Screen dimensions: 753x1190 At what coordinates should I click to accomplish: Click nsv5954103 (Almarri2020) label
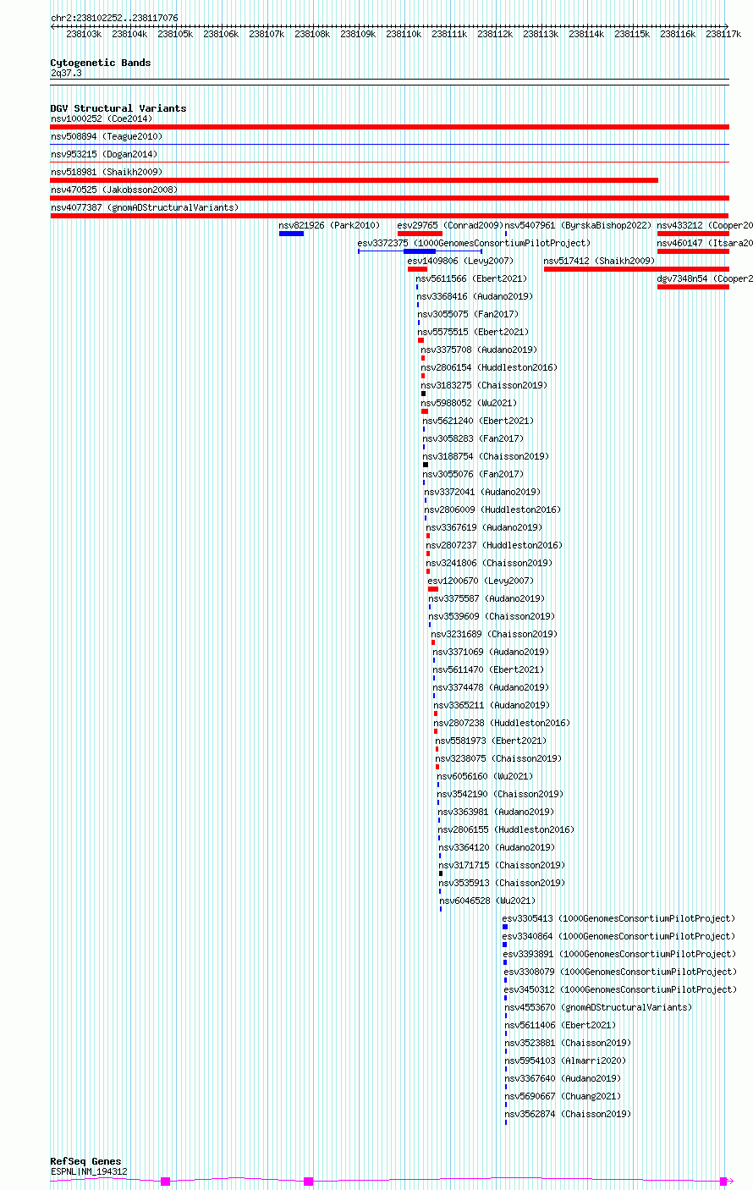click(x=565, y=1061)
